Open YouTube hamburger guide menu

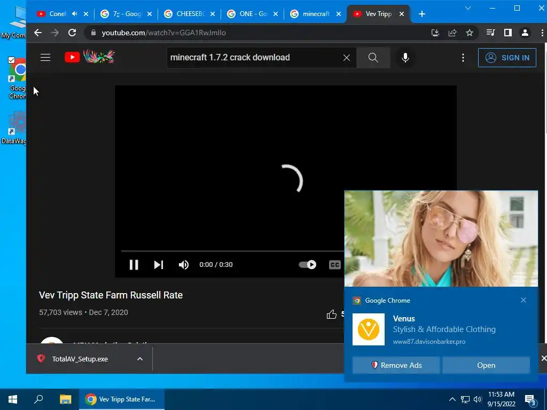(x=45, y=58)
